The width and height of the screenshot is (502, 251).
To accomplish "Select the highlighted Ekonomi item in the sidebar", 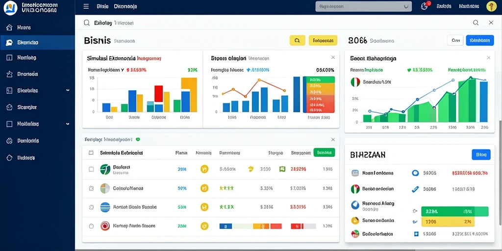I will pyautogui.click(x=37, y=43).
